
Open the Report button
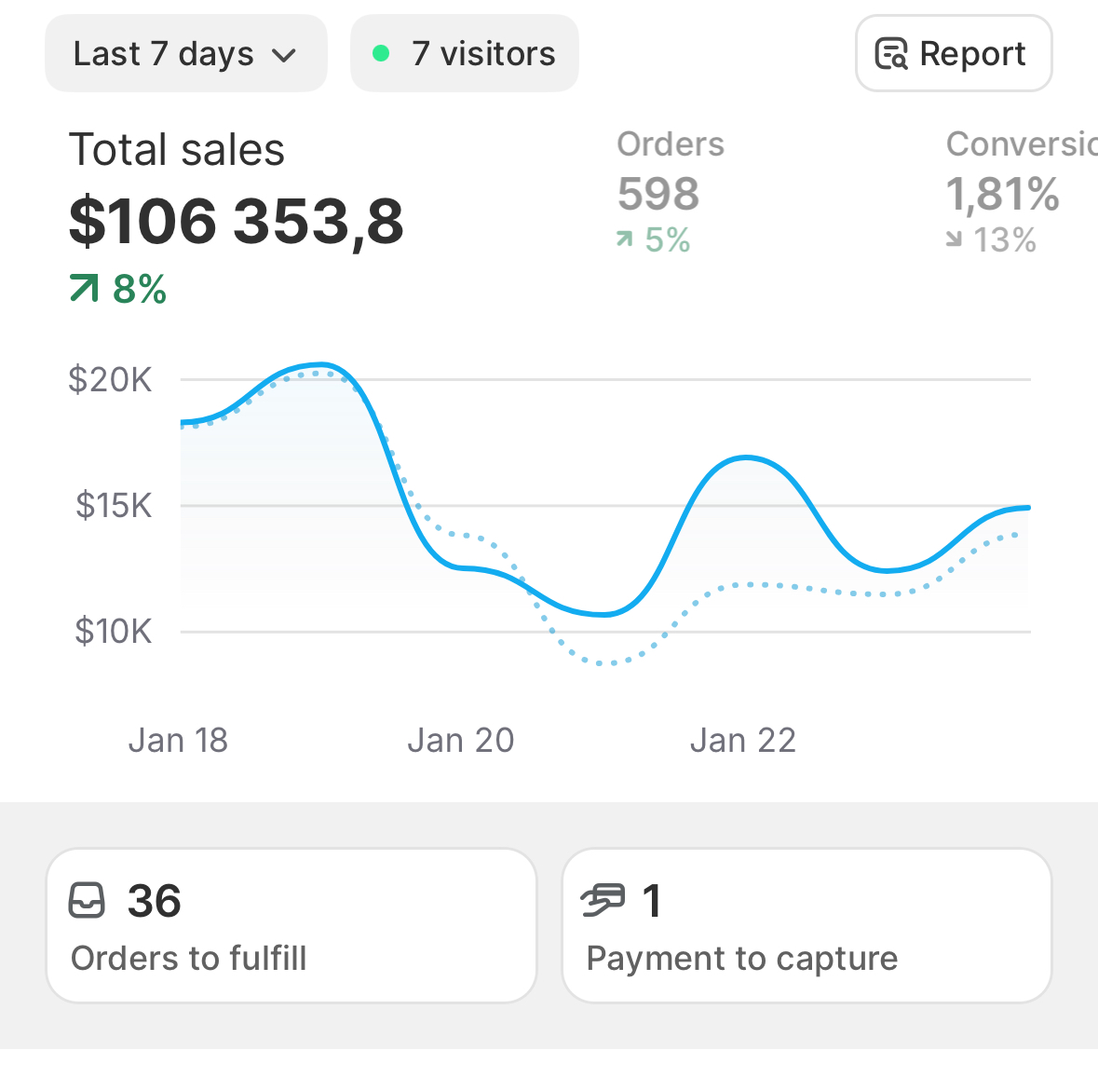(953, 54)
